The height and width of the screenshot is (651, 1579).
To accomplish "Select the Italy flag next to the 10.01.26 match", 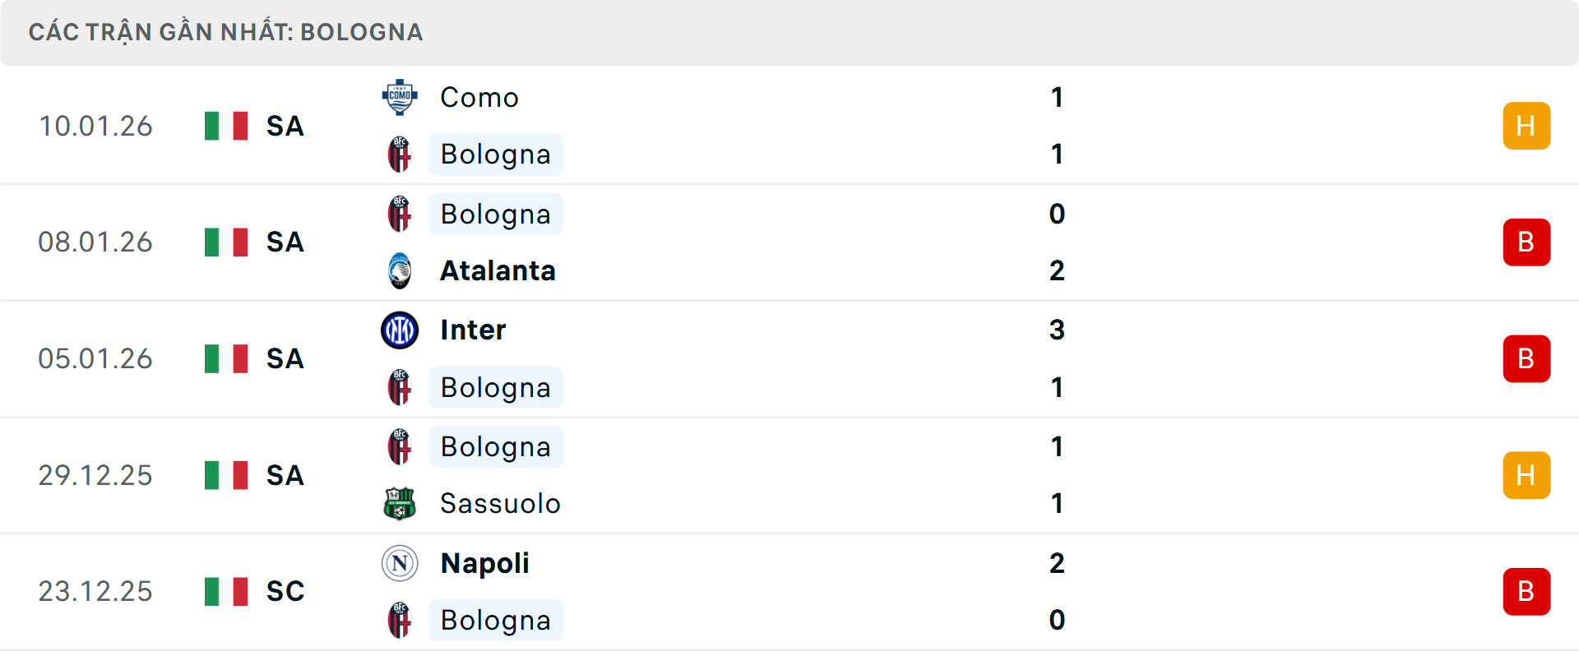I will 226,126.
